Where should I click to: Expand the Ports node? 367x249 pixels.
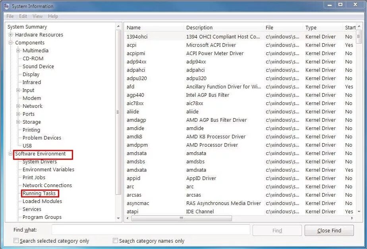coord(18,114)
